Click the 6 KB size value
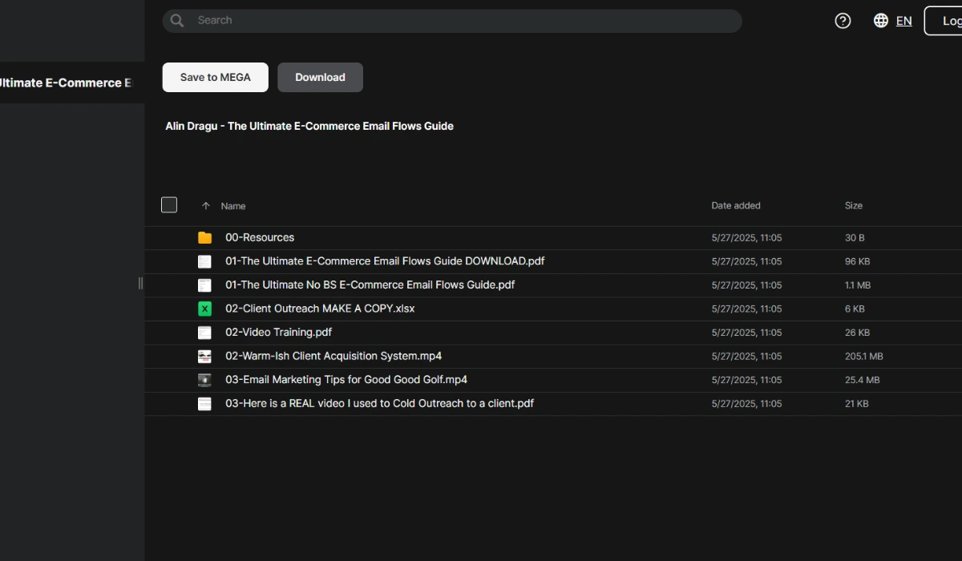This screenshot has width=962, height=561. pyautogui.click(x=855, y=309)
